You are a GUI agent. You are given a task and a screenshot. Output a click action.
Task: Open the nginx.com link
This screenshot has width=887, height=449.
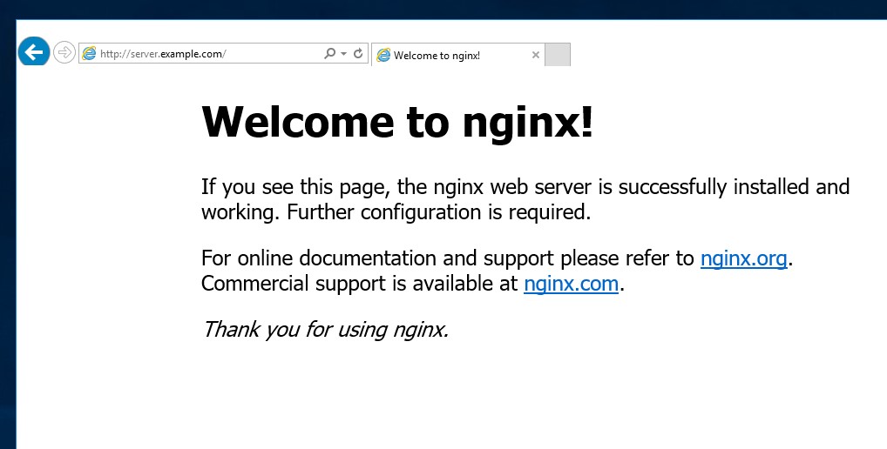click(x=571, y=284)
